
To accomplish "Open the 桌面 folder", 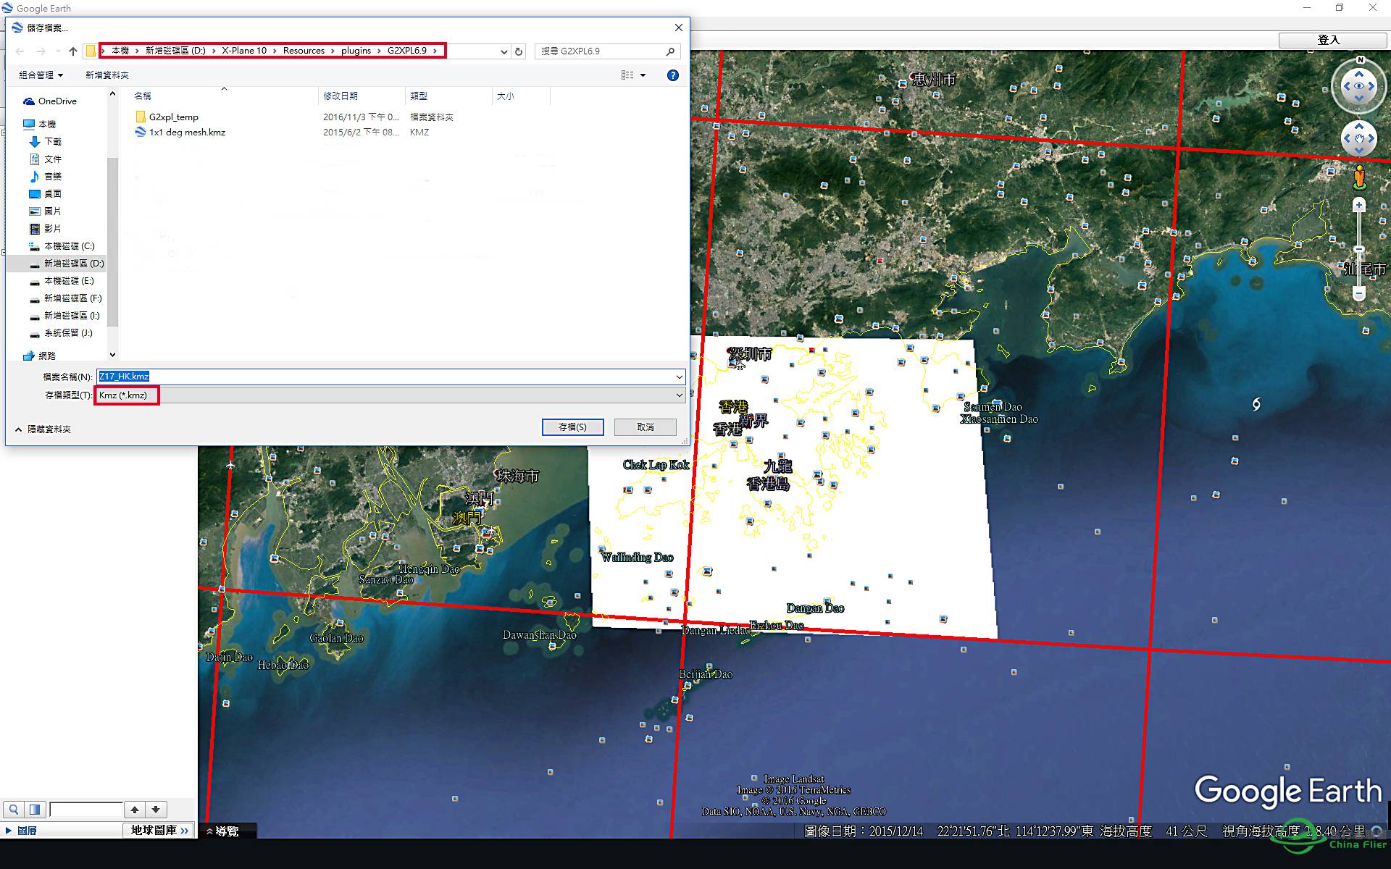I will coord(46,194).
